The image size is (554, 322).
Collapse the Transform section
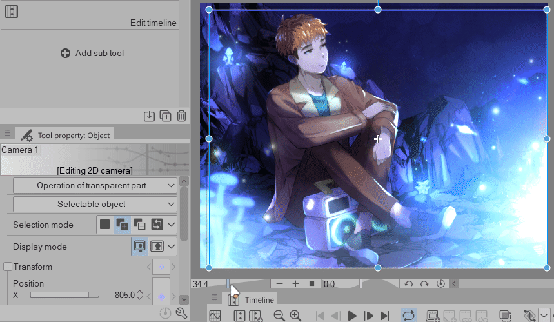pyautogui.click(x=8, y=267)
